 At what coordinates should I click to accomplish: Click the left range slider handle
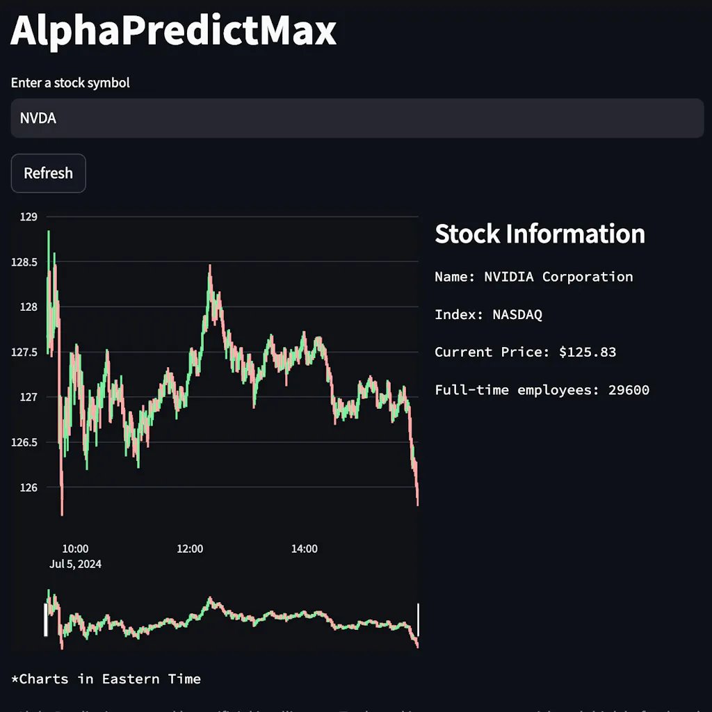click(x=46, y=619)
